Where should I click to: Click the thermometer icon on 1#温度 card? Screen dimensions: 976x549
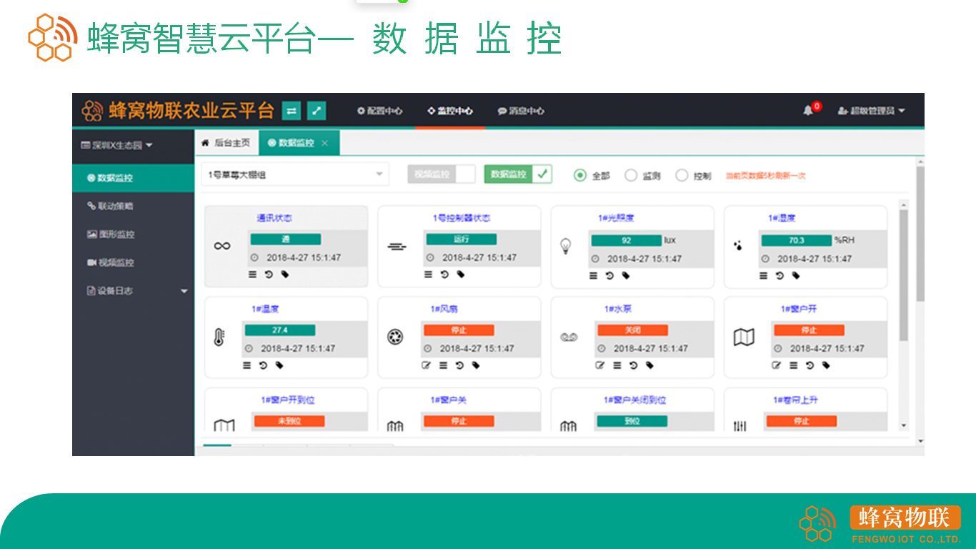click(x=219, y=337)
